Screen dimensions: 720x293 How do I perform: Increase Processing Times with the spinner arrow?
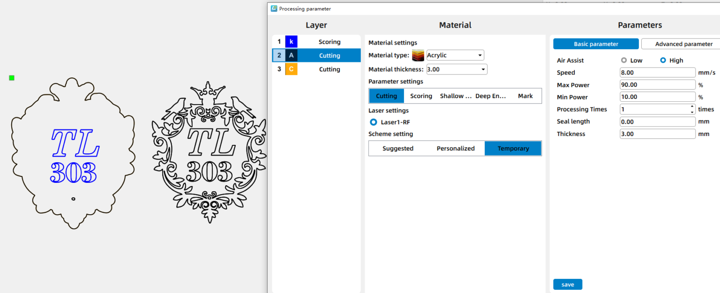click(x=692, y=107)
